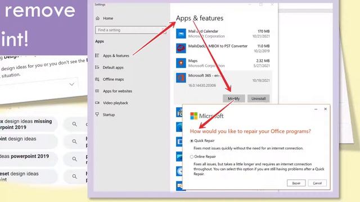Click the Startup sidebar icon
Image resolution: width=360 pixels, height=202 pixels.
click(x=97, y=114)
